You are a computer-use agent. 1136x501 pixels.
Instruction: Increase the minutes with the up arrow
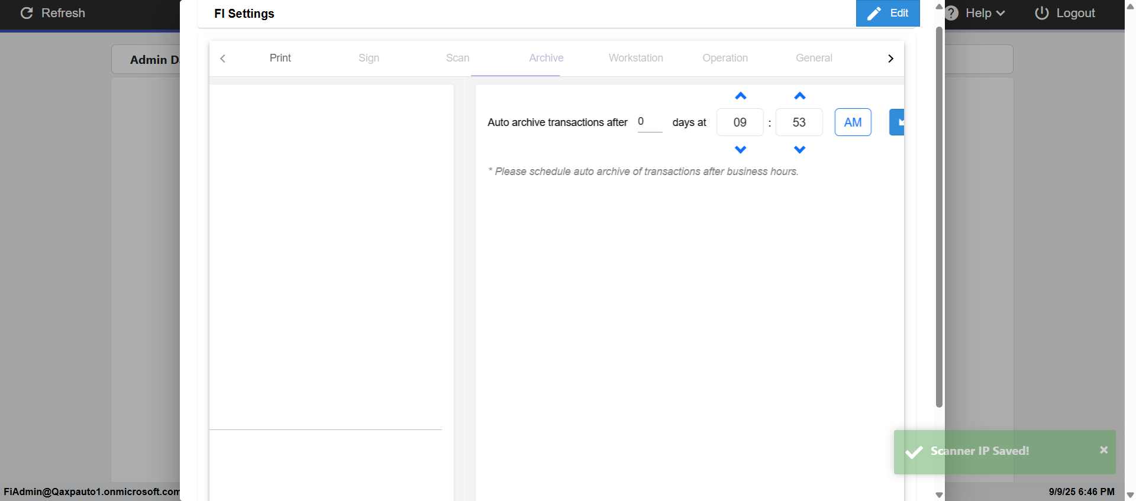pyautogui.click(x=799, y=96)
